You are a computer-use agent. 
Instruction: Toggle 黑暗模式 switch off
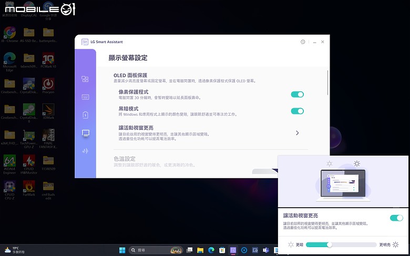click(x=298, y=111)
